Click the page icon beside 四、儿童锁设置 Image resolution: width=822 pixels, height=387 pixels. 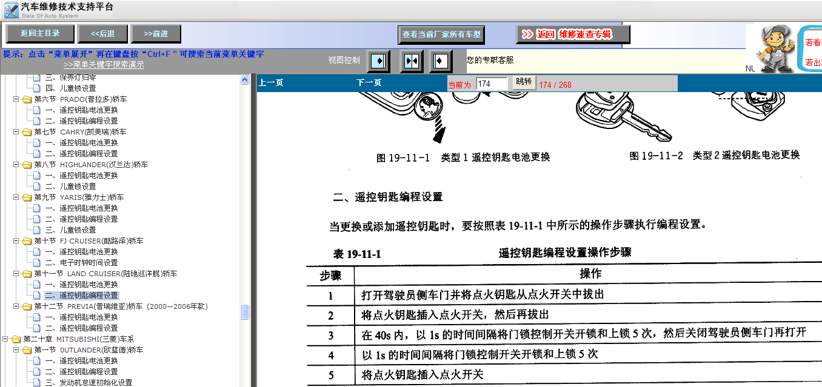38,88
